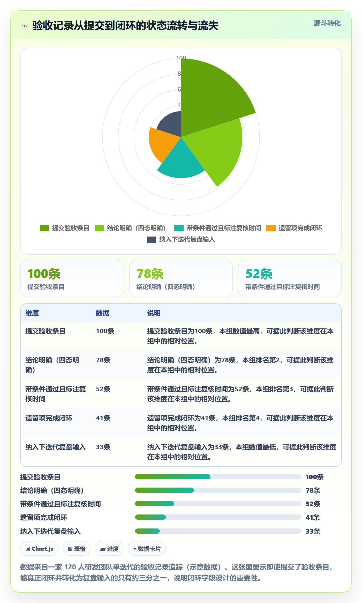Click the 纳入下迭代复盘输入 table row name

(56, 447)
